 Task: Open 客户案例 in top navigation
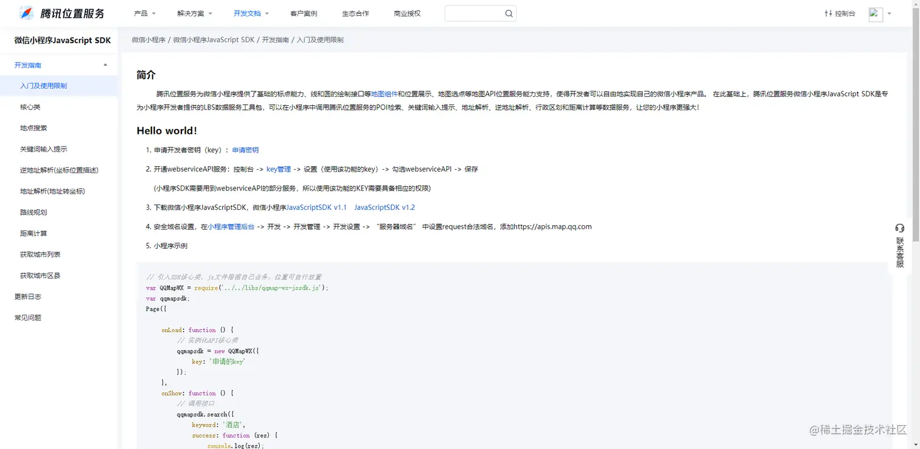tap(304, 13)
